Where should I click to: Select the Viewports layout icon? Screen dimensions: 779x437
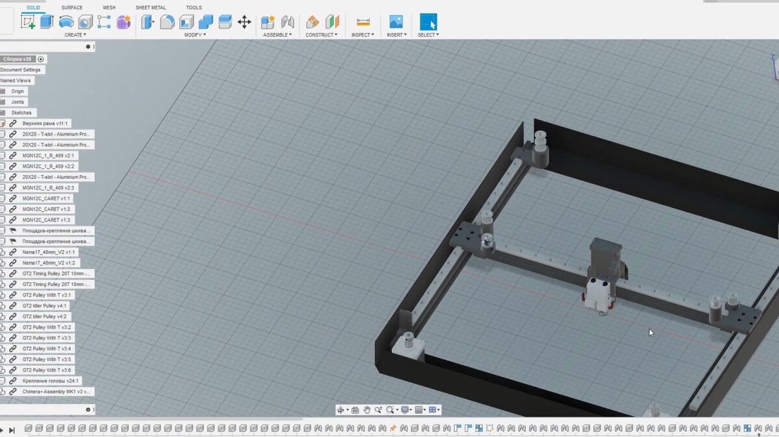click(433, 410)
